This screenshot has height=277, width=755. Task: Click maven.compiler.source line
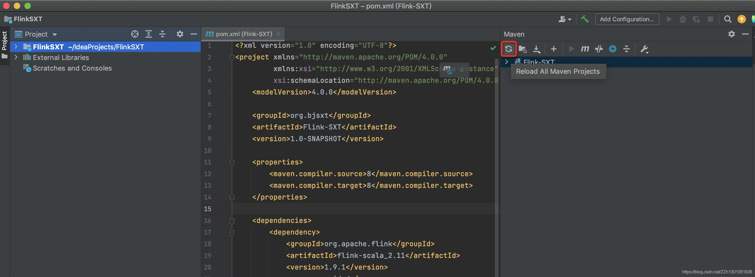pyautogui.click(x=371, y=174)
